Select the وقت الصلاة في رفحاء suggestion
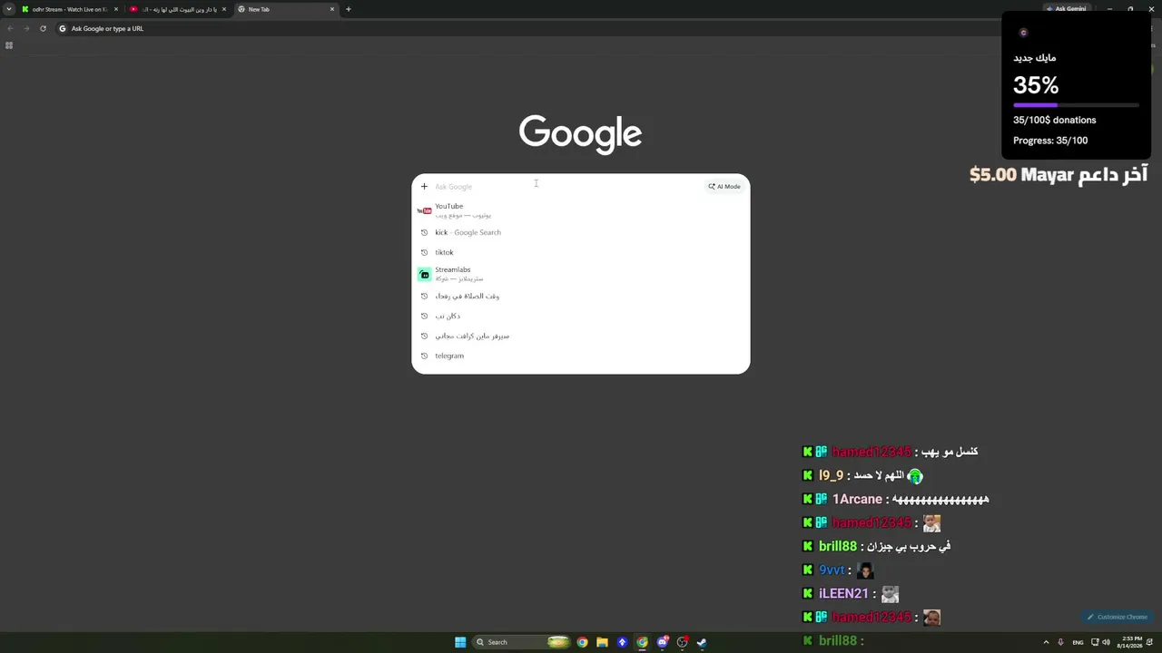Viewport: 1162px width, 653px height. click(x=581, y=296)
